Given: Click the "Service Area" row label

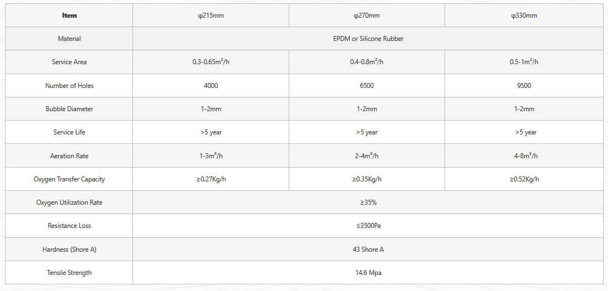Looking at the screenshot, I should [69, 62].
